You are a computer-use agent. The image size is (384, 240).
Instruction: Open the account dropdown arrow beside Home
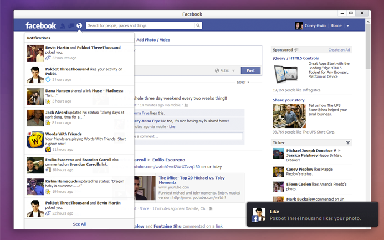(347, 25)
